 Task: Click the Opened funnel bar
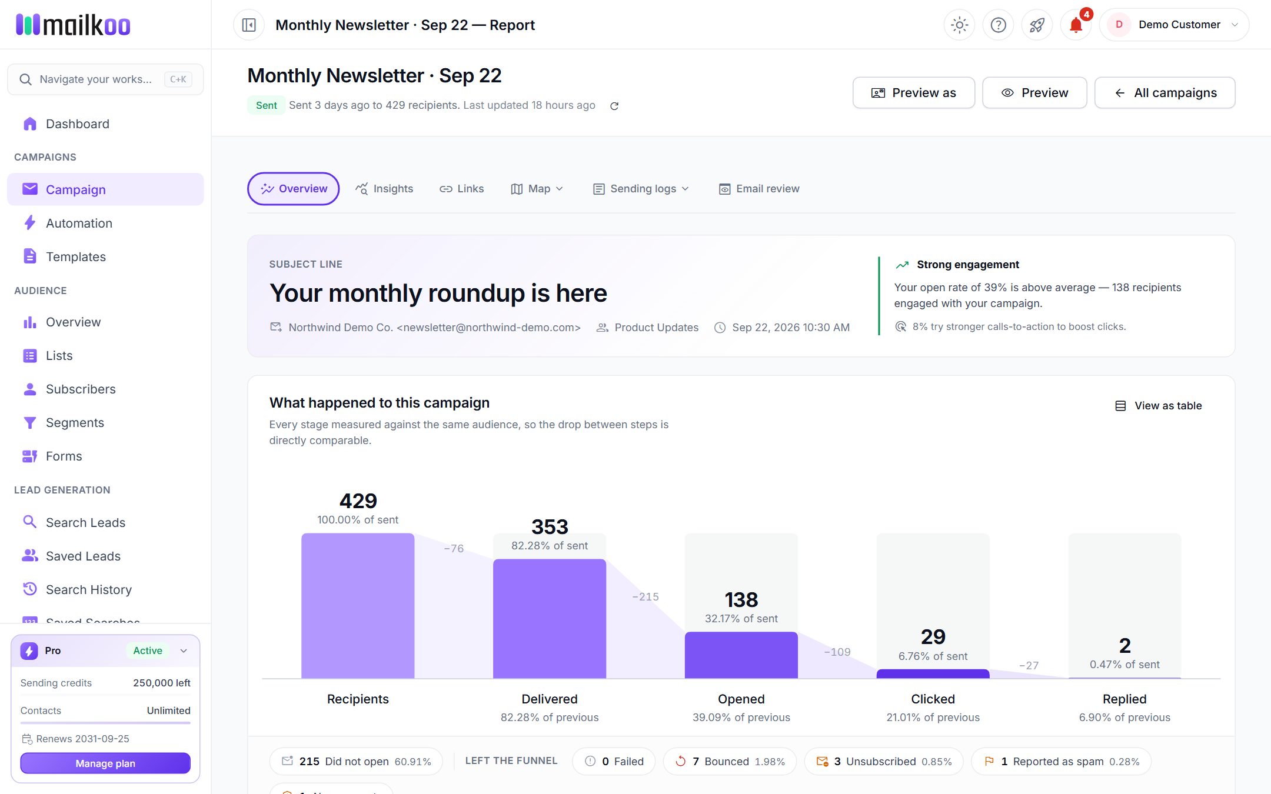point(741,655)
